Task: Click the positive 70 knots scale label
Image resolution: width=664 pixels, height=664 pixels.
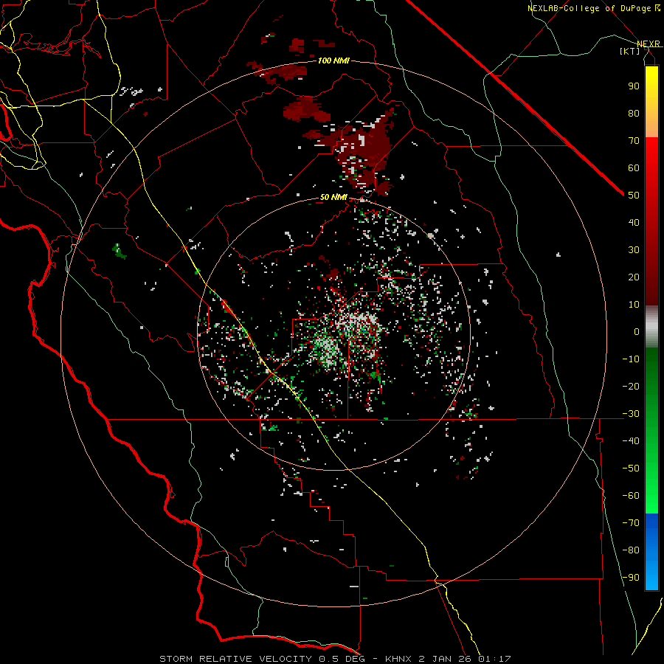Action: click(x=634, y=141)
